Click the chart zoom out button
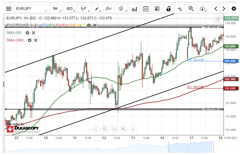Viewport: 240px width, 155px height. (x=105, y=129)
